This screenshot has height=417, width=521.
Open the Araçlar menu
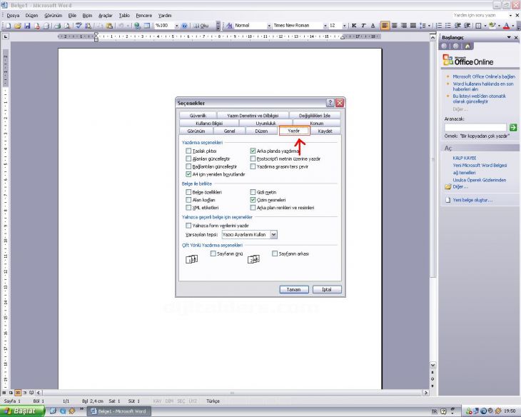(106, 15)
